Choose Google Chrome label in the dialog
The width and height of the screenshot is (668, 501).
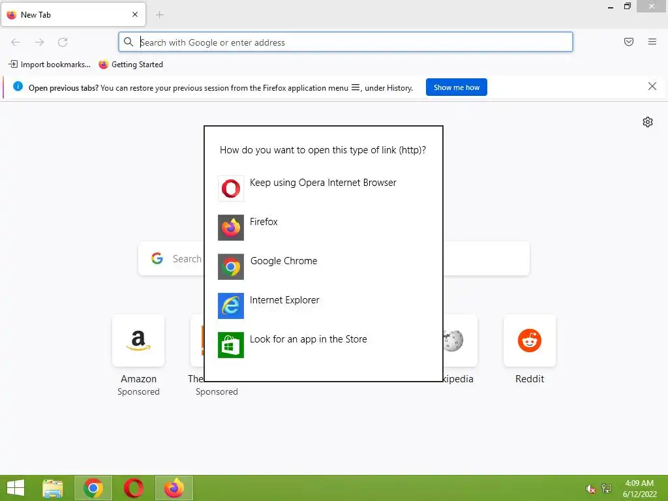pyautogui.click(x=284, y=261)
